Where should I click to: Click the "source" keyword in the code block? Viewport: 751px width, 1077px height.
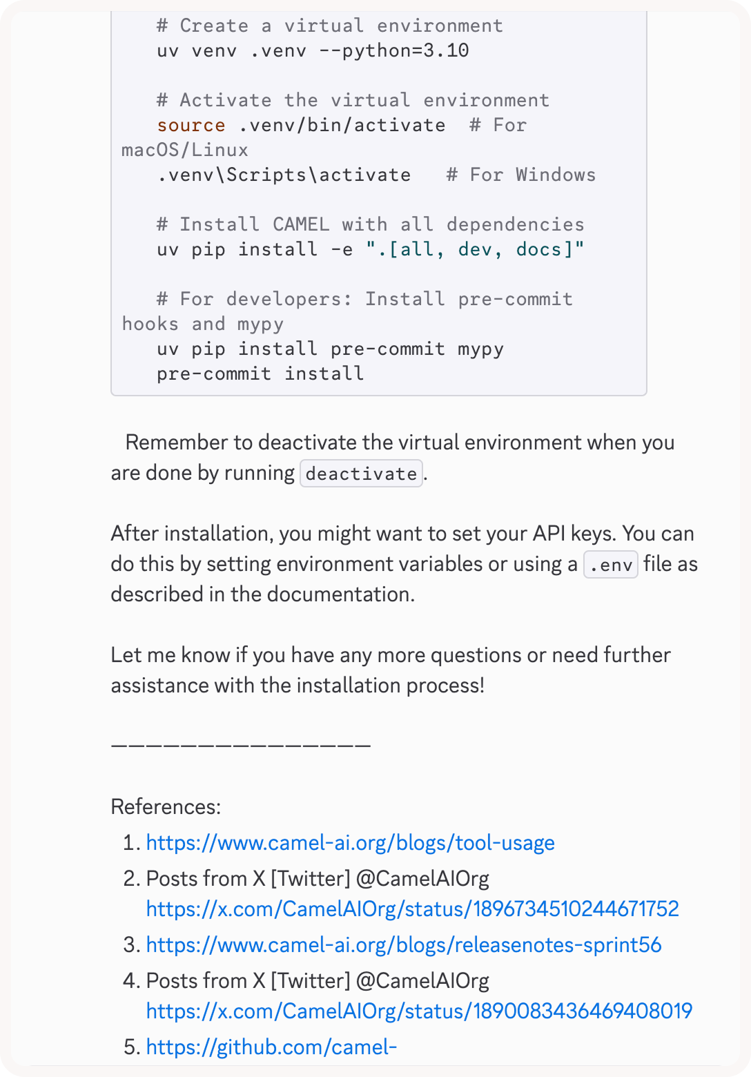click(x=191, y=125)
